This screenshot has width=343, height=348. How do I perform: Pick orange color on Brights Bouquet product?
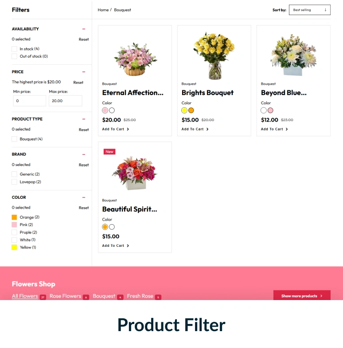191,110
